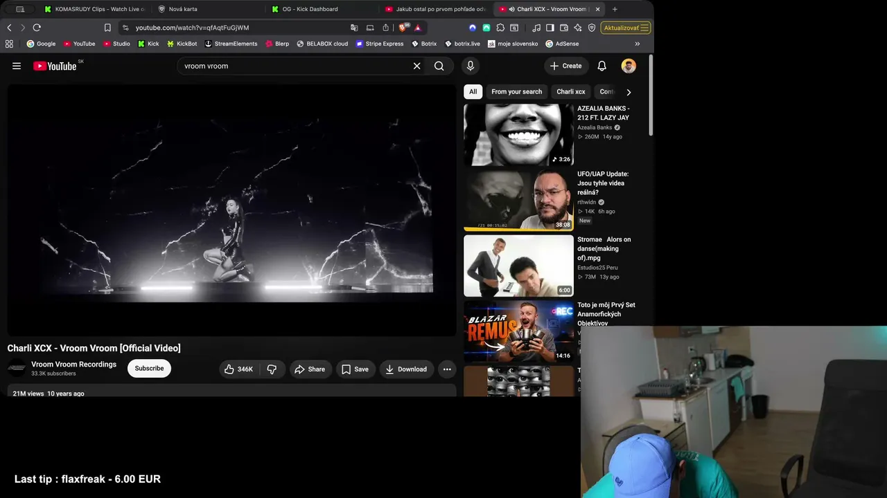Start voice search with microphone button

471,66
